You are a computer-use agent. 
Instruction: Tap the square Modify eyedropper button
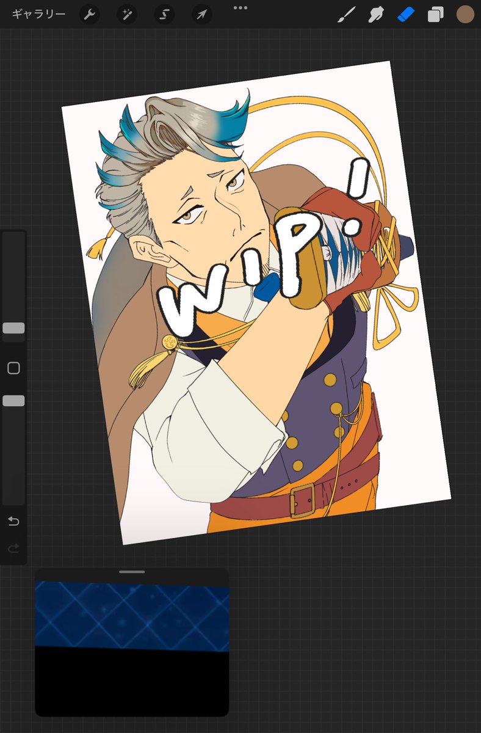[13, 368]
